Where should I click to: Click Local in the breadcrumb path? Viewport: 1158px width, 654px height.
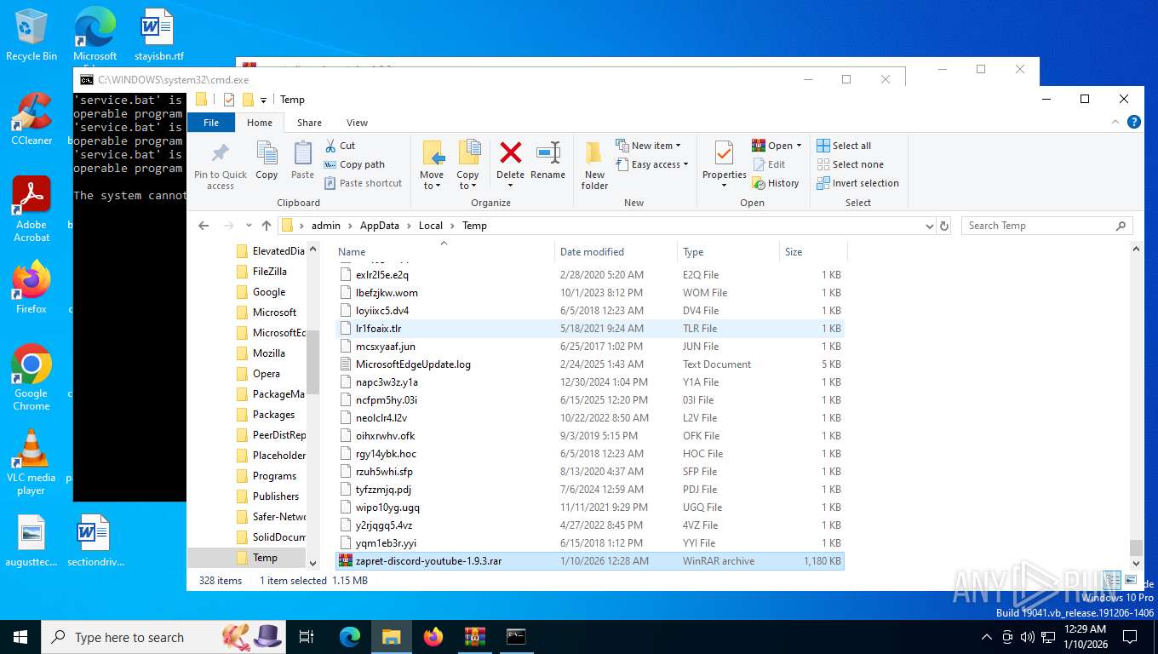click(x=430, y=226)
